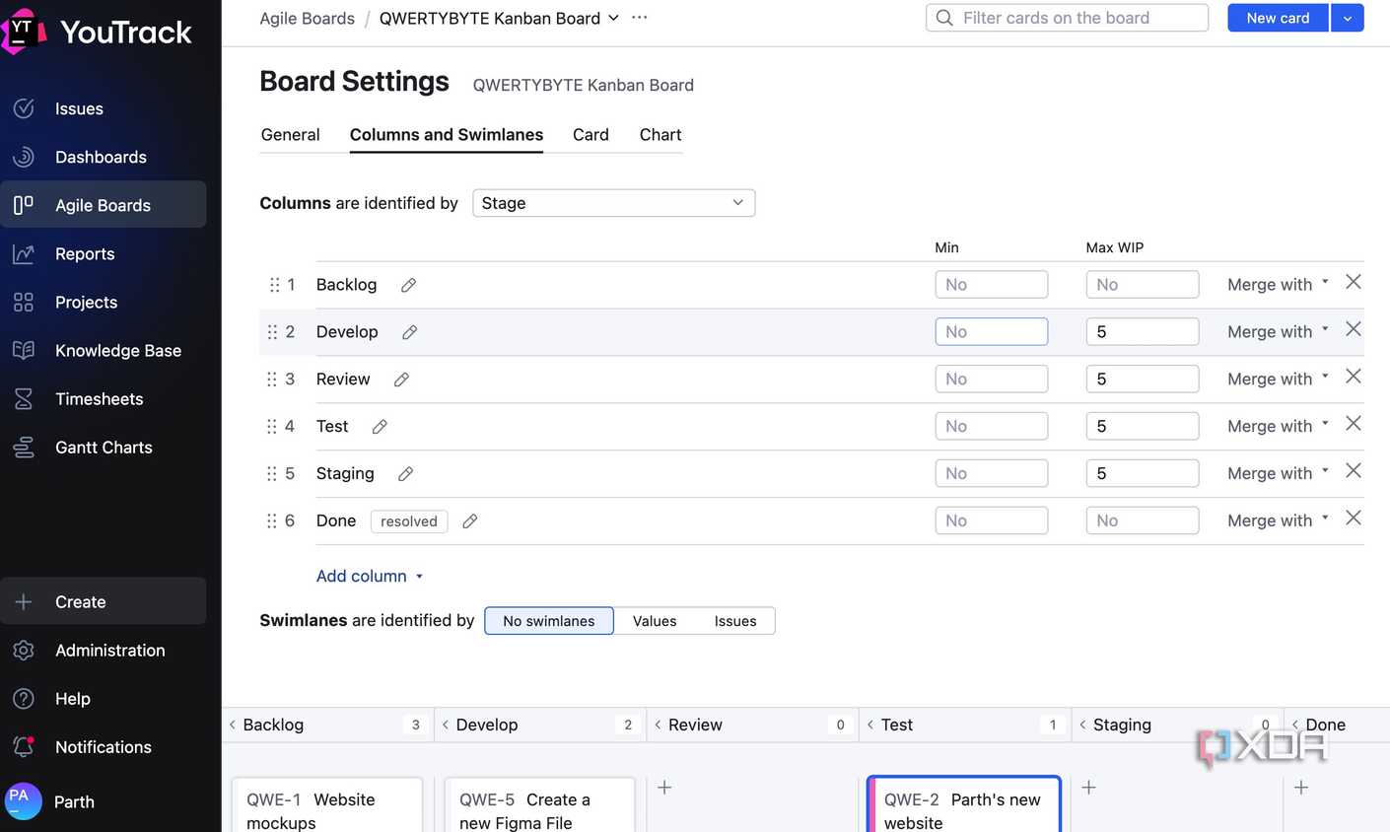Click the YouTrack logo

(x=97, y=32)
